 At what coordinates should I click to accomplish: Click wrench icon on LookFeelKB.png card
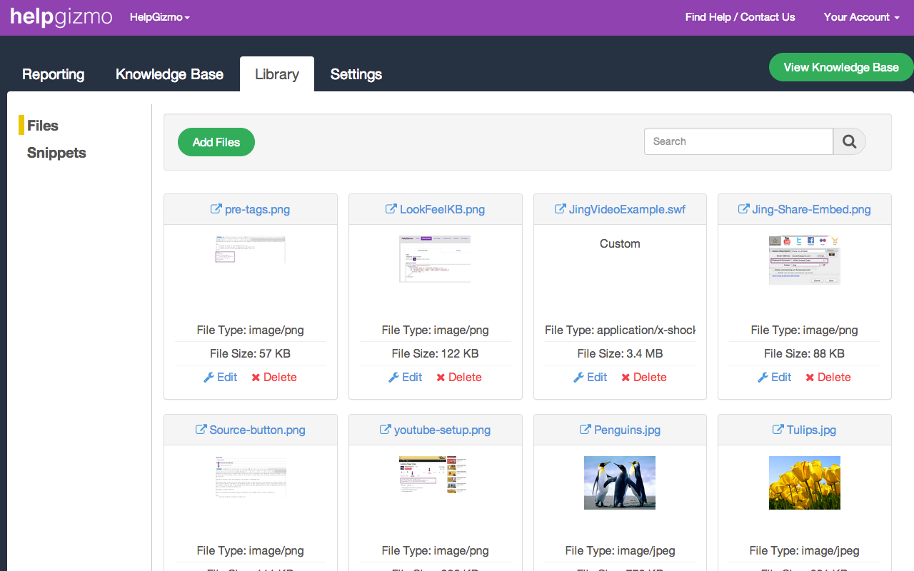coord(393,377)
